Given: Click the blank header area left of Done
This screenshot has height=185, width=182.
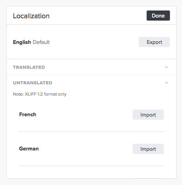Looking at the screenshot, I should 98,16.
